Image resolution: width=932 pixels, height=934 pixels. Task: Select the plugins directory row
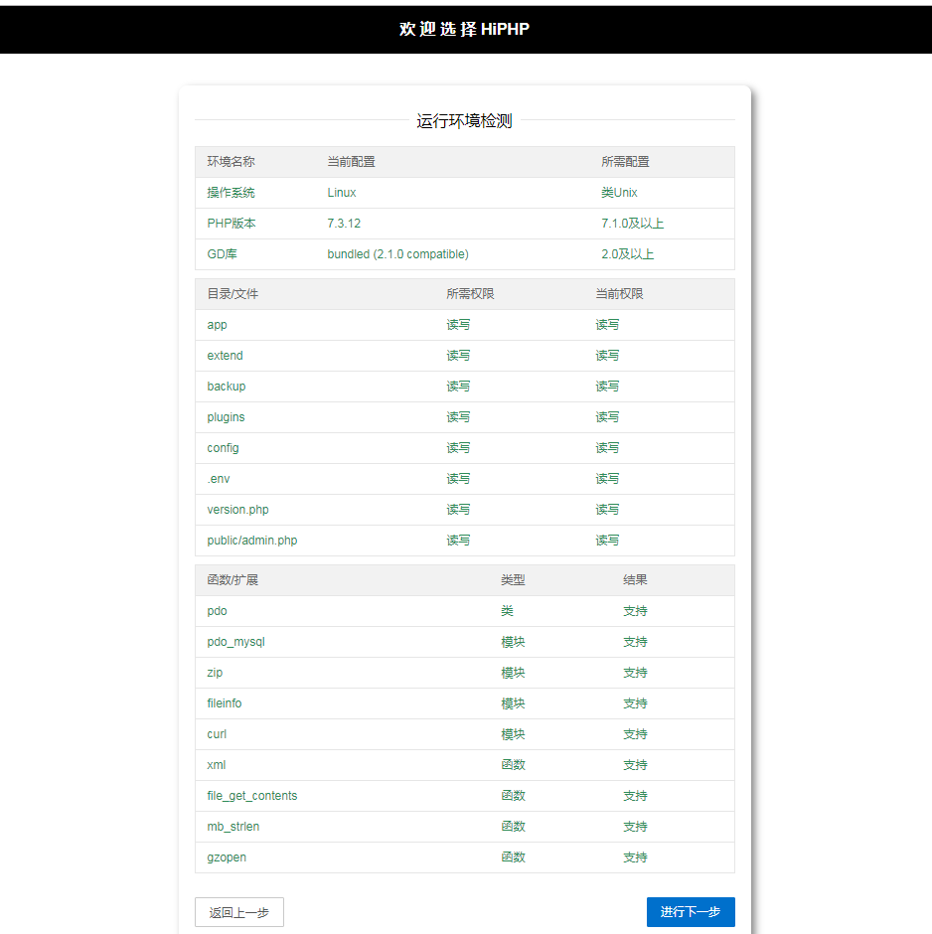(x=465, y=417)
